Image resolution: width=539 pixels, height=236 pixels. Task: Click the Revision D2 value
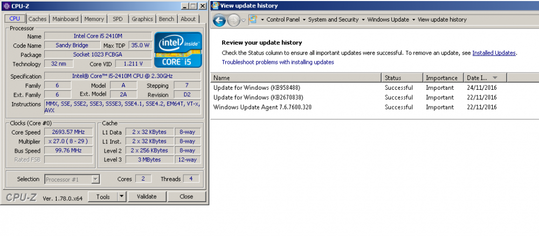point(187,95)
